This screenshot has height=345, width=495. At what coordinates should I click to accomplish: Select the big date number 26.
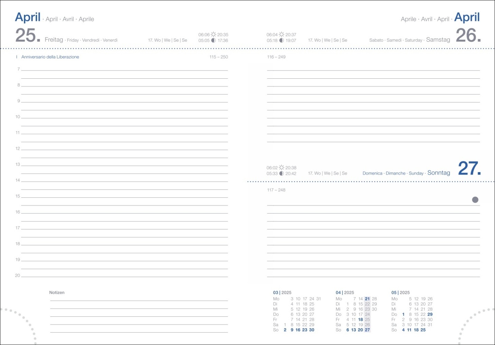[x=468, y=36]
